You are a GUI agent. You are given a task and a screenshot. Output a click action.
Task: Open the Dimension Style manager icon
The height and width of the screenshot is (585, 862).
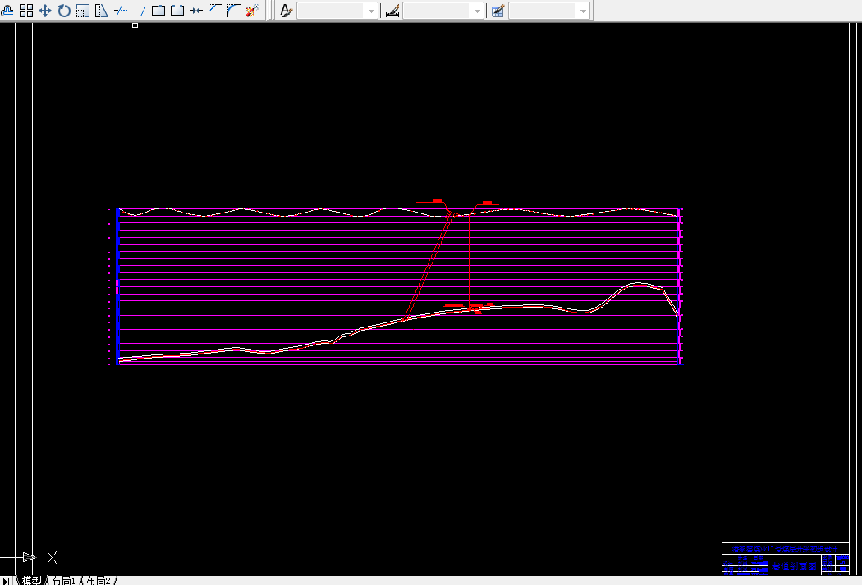[x=392, y=11]
